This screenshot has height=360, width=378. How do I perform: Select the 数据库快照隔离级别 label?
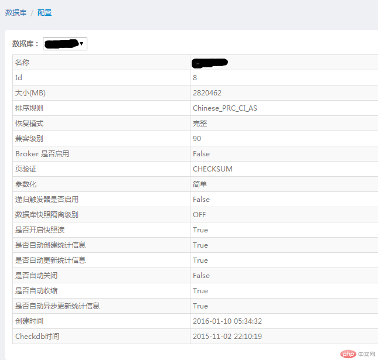tap(47, 215)
